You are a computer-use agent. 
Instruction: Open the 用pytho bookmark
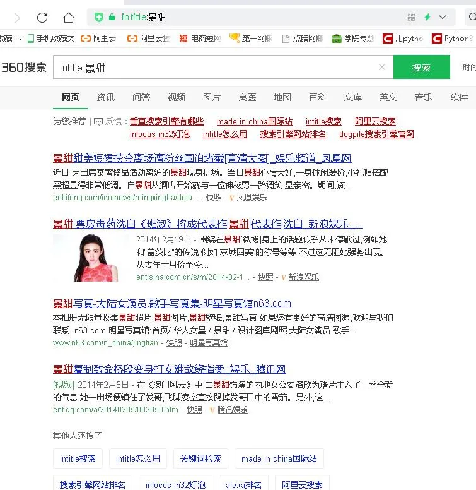(x=403, y=39)
